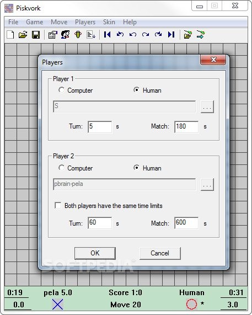Click the 0:31 timer in status bar
This screenshot has width=252, height=315.
tap(236, 292)
